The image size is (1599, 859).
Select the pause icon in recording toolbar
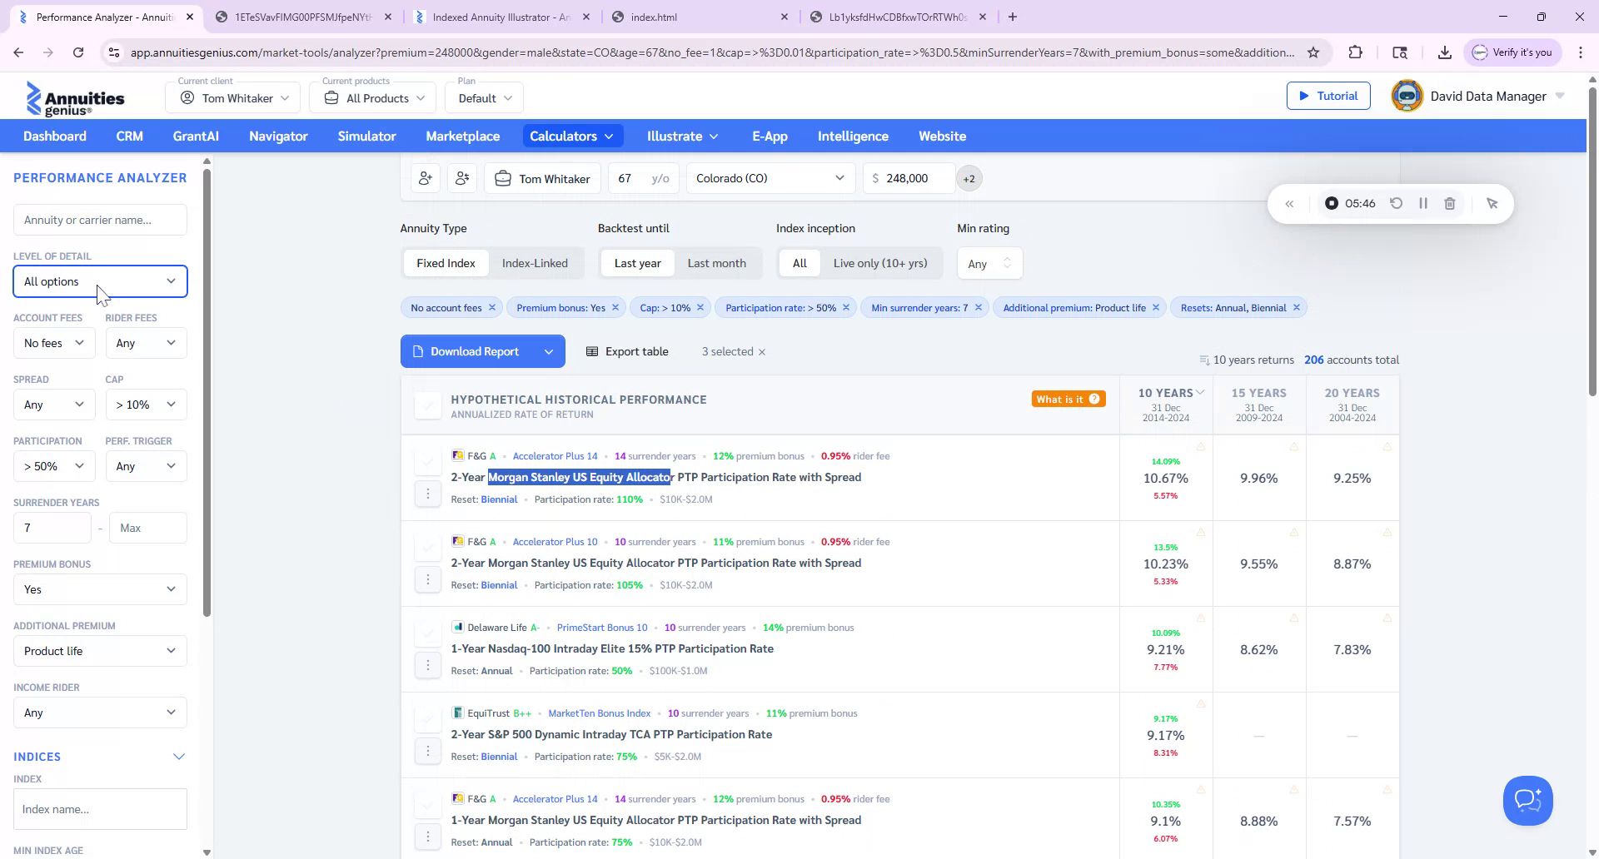coord(1423,203)
